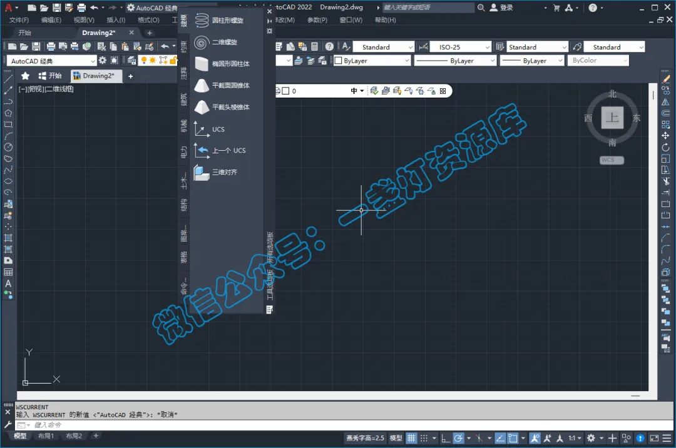Click the search magnifier icon in title bar
This screenshot has width=676, height=448.
(x=481, y=8)
